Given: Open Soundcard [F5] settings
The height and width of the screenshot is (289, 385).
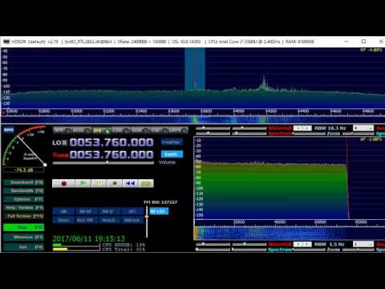Looking at the screenshot, I should pos(24,182).
